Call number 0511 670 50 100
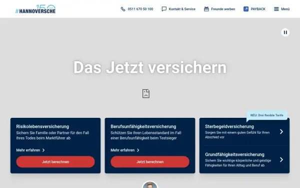 pos(140,9)
